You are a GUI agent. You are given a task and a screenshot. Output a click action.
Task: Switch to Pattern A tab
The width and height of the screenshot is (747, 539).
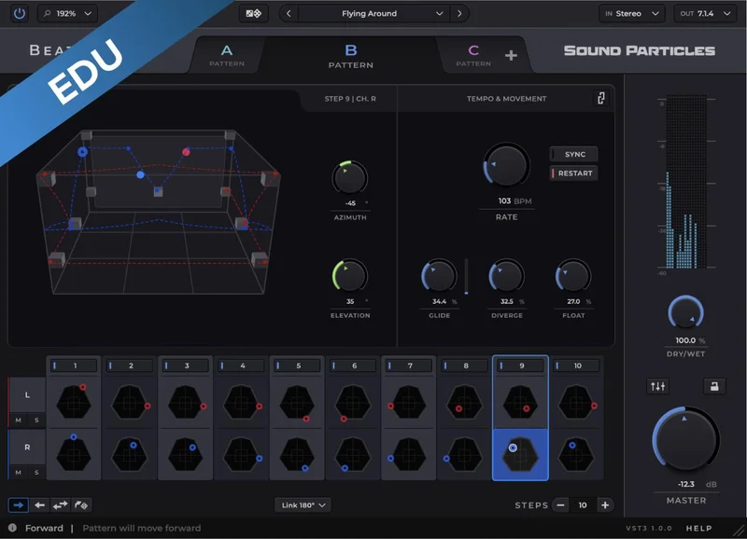[x=227, y=55]
